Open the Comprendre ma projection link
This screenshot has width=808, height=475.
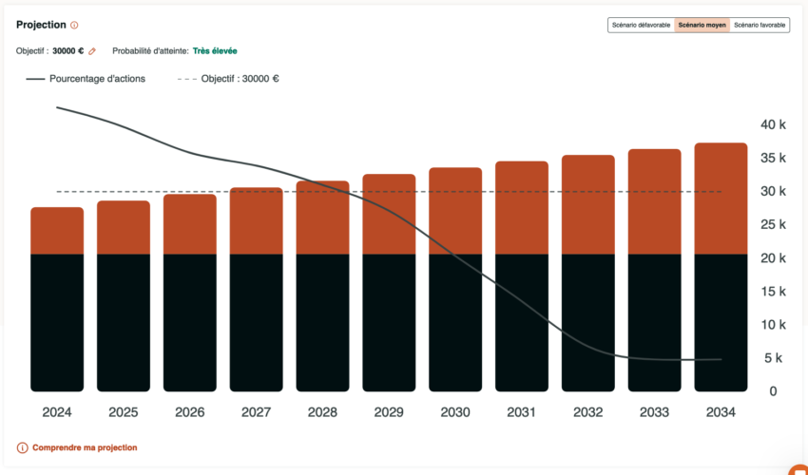(85, 447)
